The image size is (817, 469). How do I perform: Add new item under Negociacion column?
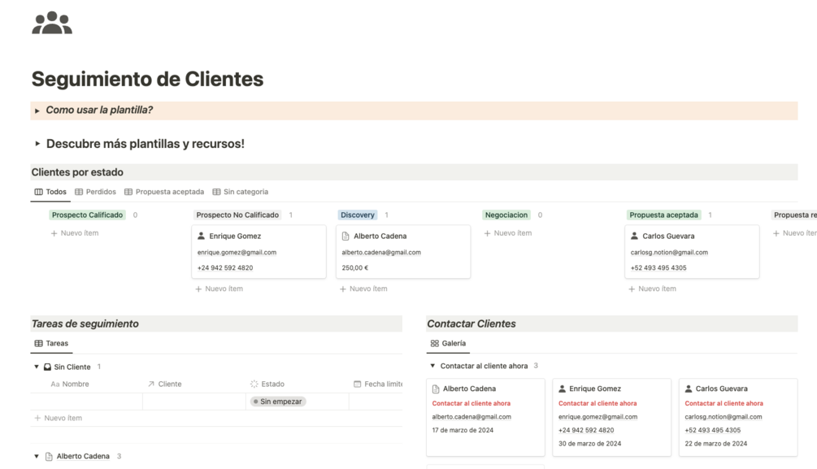(x=508, y=233)
